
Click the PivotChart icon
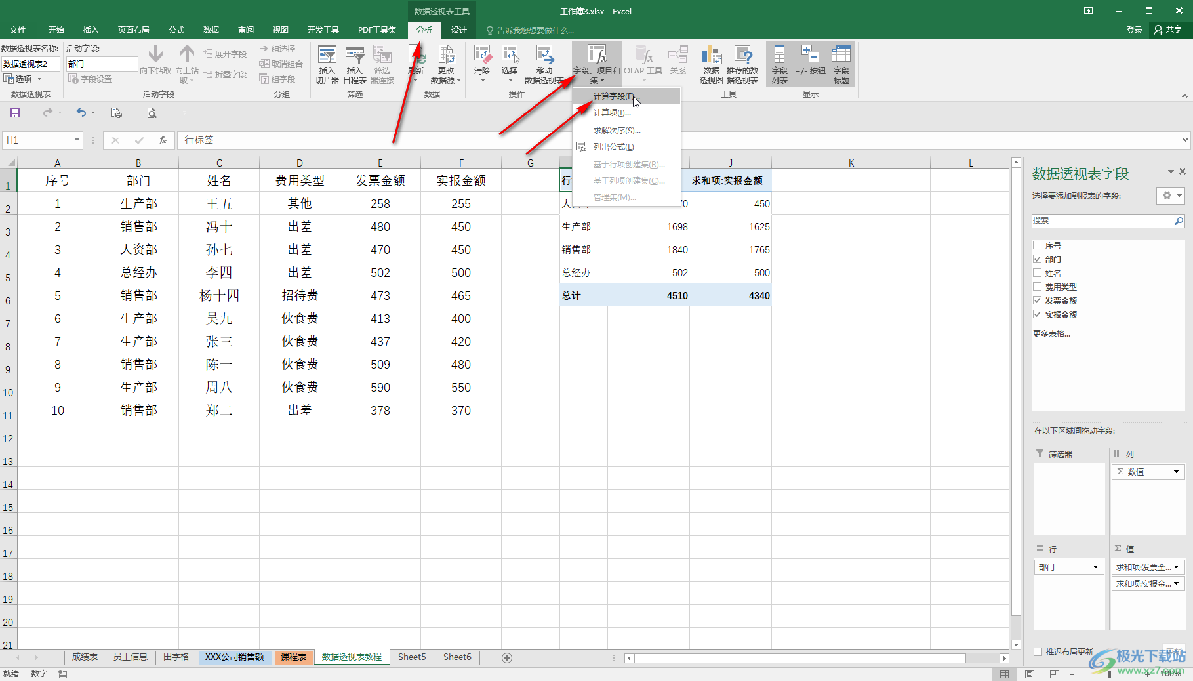click(x=712, y=64)
